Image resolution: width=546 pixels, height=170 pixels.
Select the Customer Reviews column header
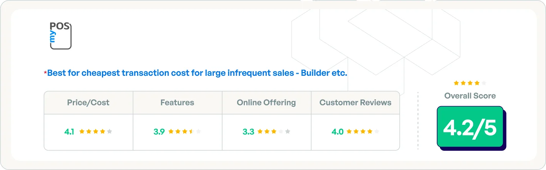[356, 103]
